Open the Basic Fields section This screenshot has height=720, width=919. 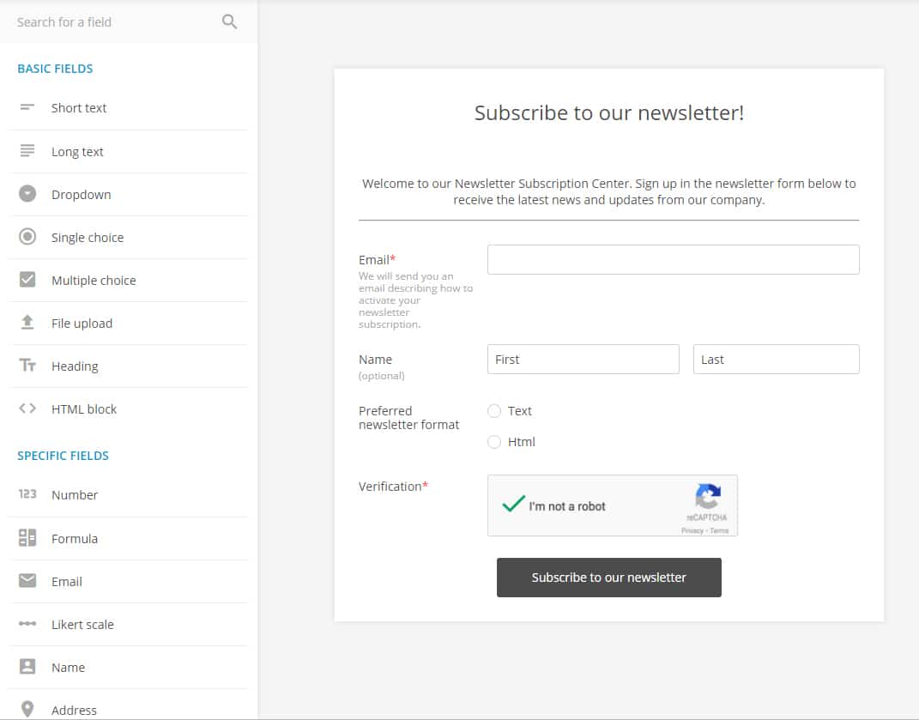pos(54,68)
